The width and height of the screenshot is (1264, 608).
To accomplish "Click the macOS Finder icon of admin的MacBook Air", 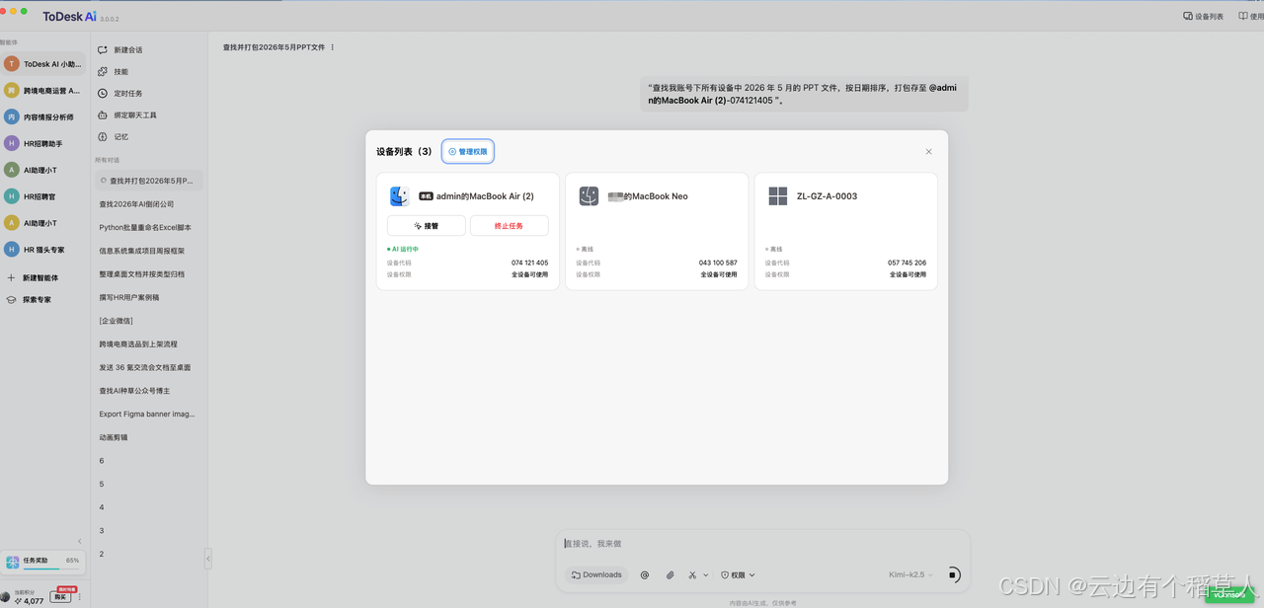I will pos(400,195).
